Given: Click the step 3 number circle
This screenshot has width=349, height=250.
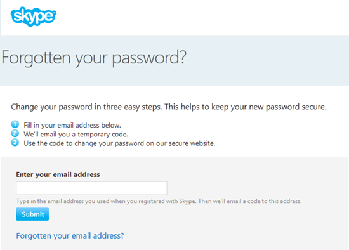Looking at the screenshot, I should [15, 142].
